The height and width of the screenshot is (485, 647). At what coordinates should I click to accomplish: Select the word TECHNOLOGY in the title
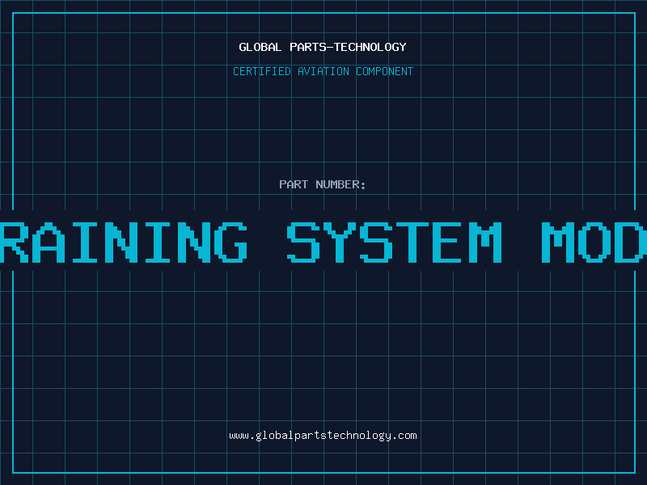click(370, 47)
